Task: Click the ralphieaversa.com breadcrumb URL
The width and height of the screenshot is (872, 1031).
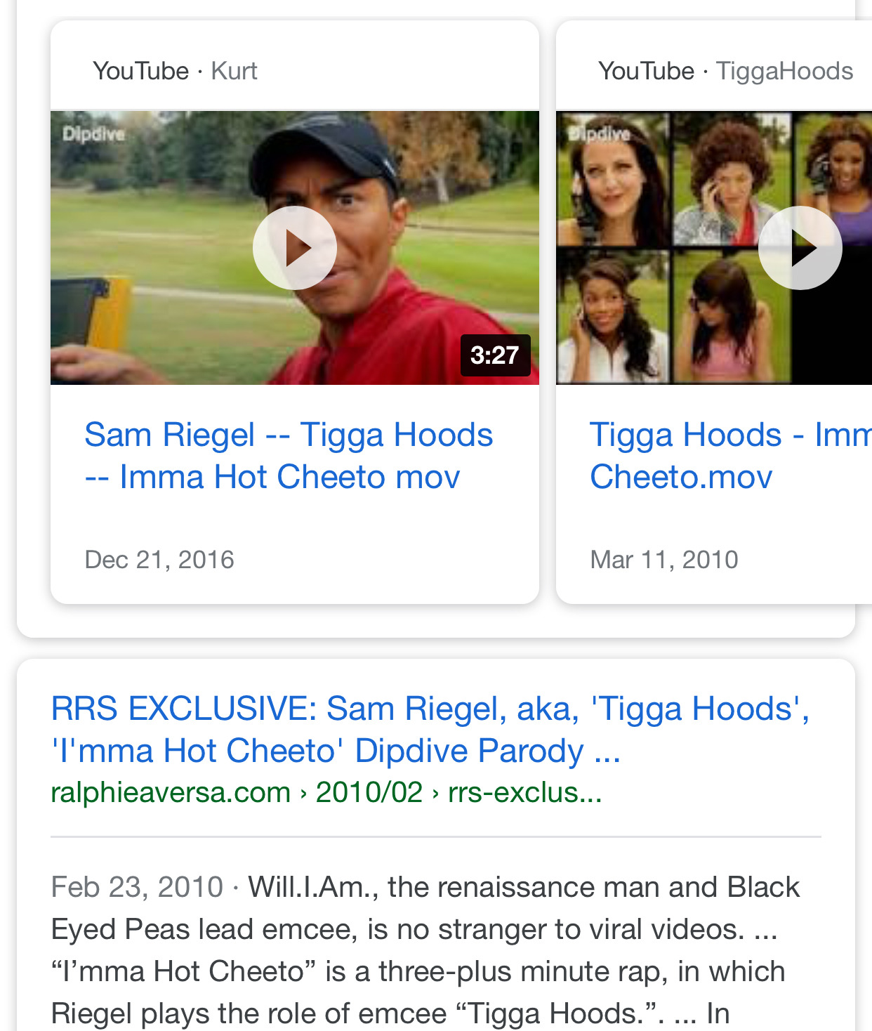Action: point(170,791)
